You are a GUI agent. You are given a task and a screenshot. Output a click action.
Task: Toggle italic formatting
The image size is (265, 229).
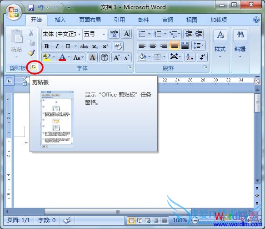point(57,46)
